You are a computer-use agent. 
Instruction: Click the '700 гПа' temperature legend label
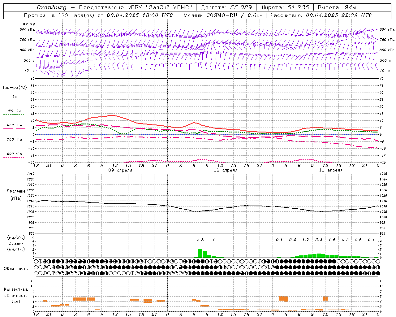click(15, 139)
